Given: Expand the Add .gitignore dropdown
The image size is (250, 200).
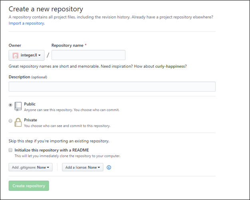Looking at the screenshot, I should click(30, 167).
